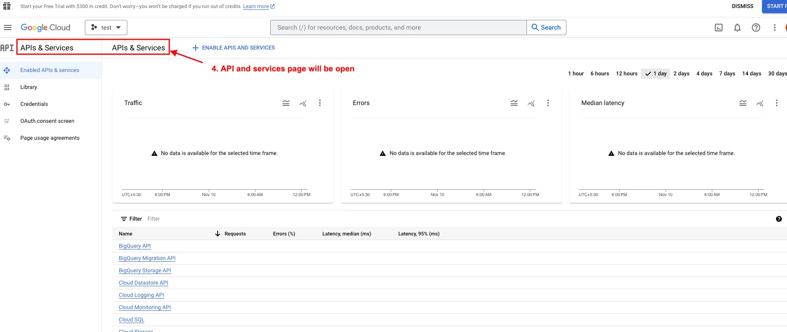Screen dimensions: 787x332
Task: Select the 1 day time range
Action: pos(655,74)
